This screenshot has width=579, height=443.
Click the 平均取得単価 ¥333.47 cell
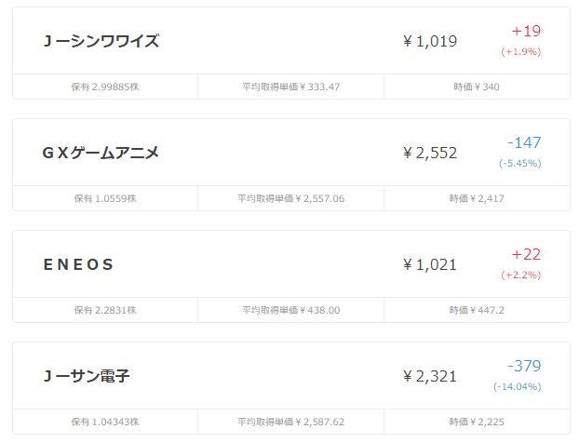click(x=291, y=87)
